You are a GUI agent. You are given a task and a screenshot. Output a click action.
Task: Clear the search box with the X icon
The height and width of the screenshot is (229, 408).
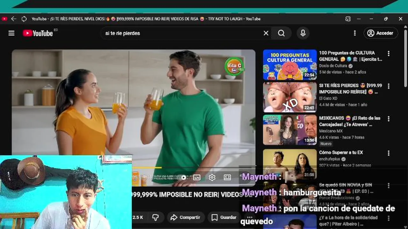tap(266, 33)
